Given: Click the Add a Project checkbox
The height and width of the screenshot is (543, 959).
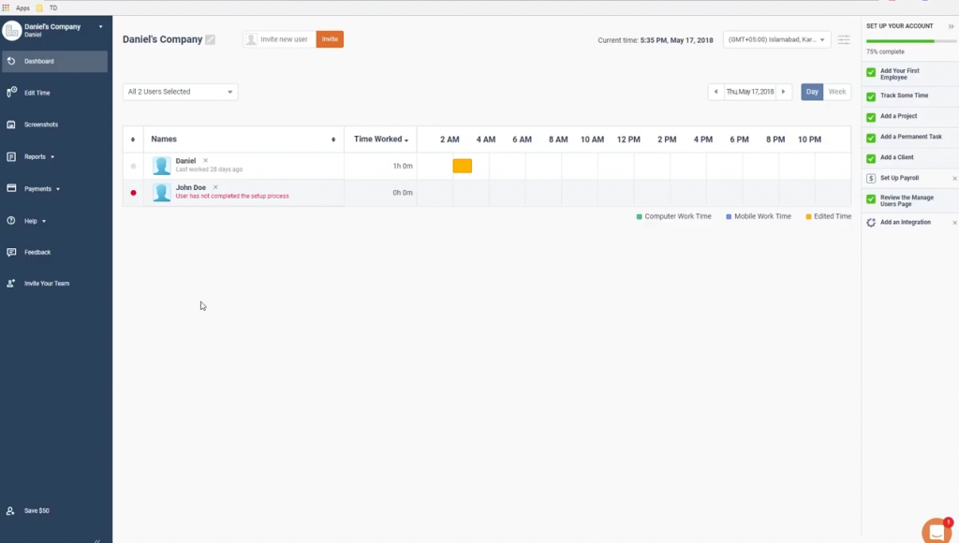Looking at the screenshot, I should (x=871, y=117).
